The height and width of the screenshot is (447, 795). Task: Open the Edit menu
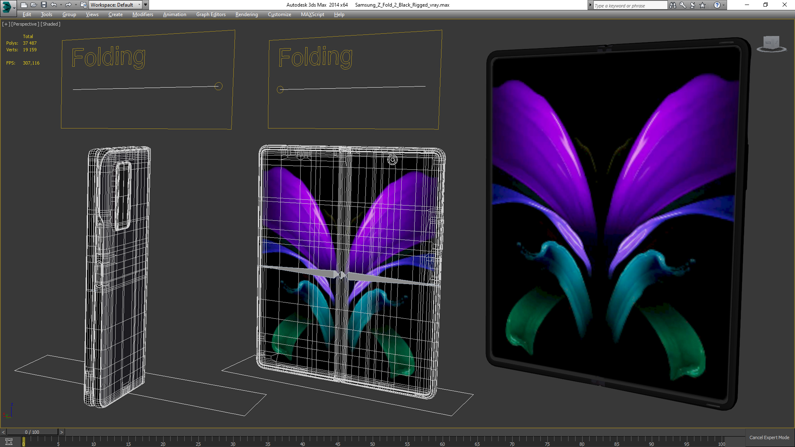[27, 14]
